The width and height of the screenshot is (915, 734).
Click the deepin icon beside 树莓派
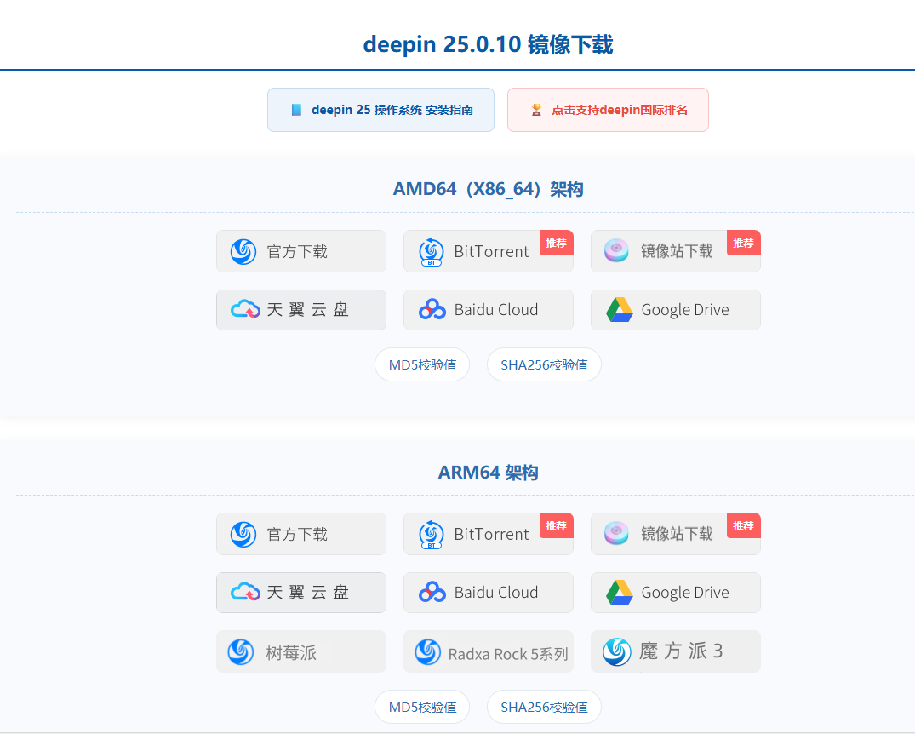[x=240, y=652]
